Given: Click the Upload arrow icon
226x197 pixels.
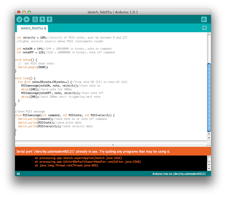Looking at the screenshot, I should click(26, 19).
